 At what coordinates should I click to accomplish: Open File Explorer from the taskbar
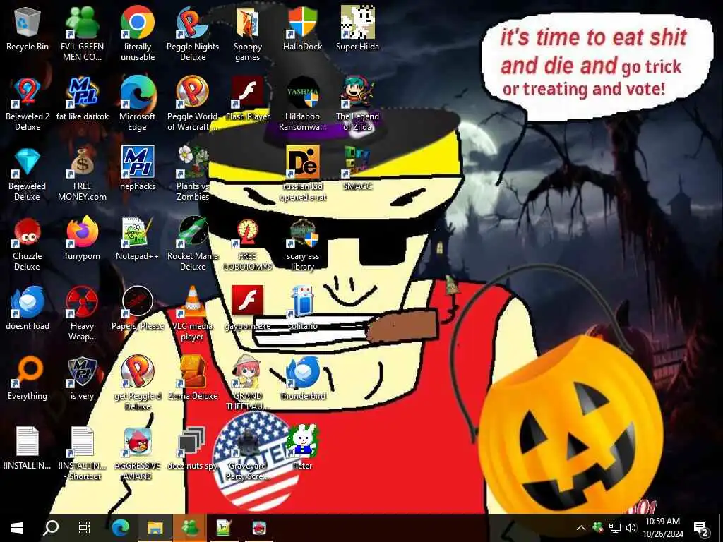pos(155,528)
